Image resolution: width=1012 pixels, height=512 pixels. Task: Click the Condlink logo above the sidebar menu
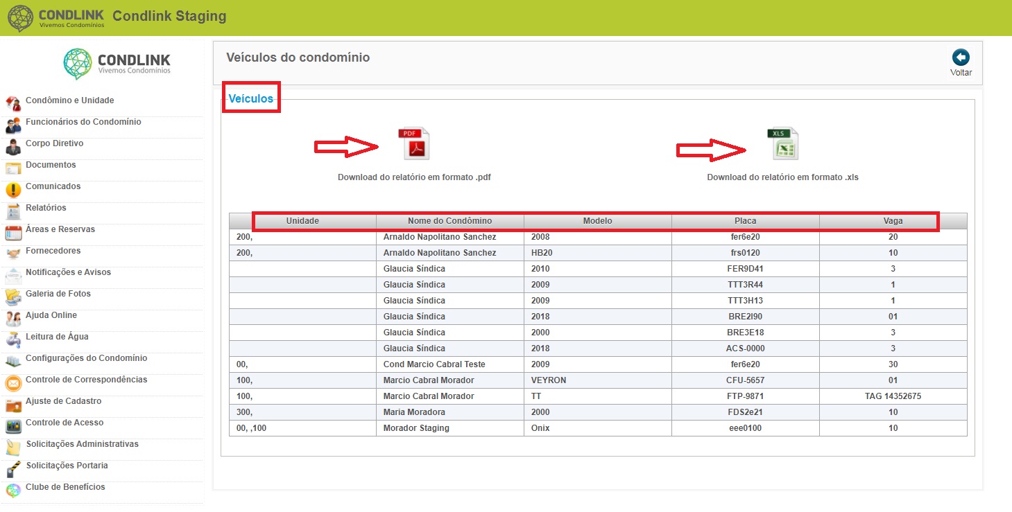[117, 64]
